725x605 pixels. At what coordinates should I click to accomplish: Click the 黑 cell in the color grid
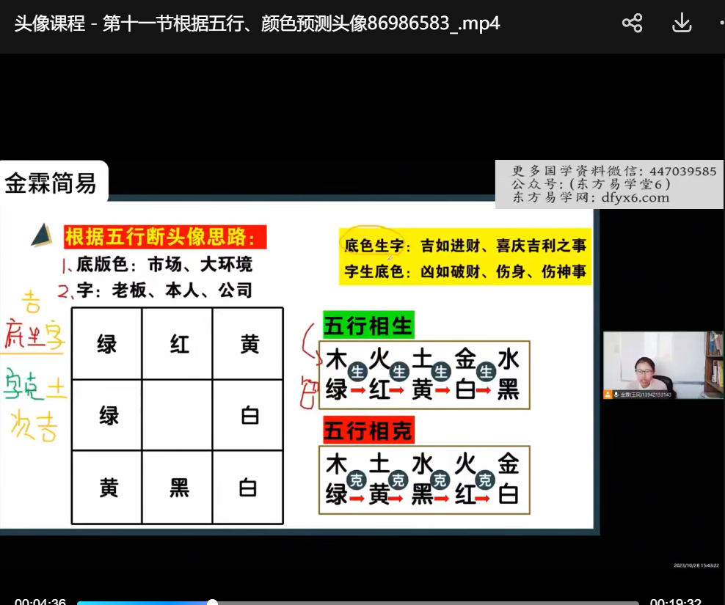[x=179, y=488]
